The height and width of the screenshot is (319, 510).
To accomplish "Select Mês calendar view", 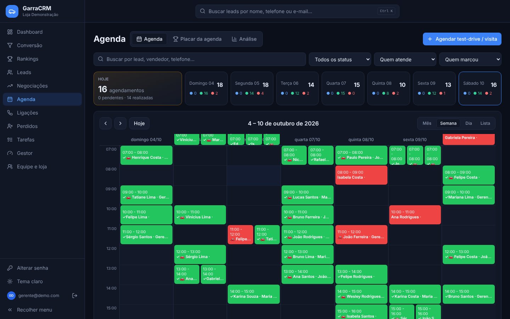I will coord(427,123).
